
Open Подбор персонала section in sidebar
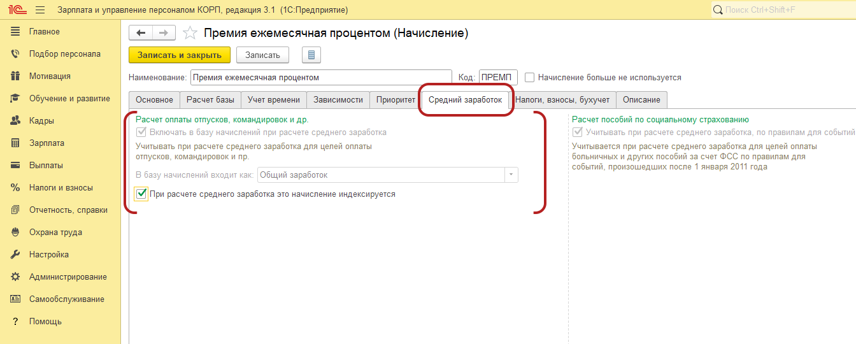coord(64,54)
